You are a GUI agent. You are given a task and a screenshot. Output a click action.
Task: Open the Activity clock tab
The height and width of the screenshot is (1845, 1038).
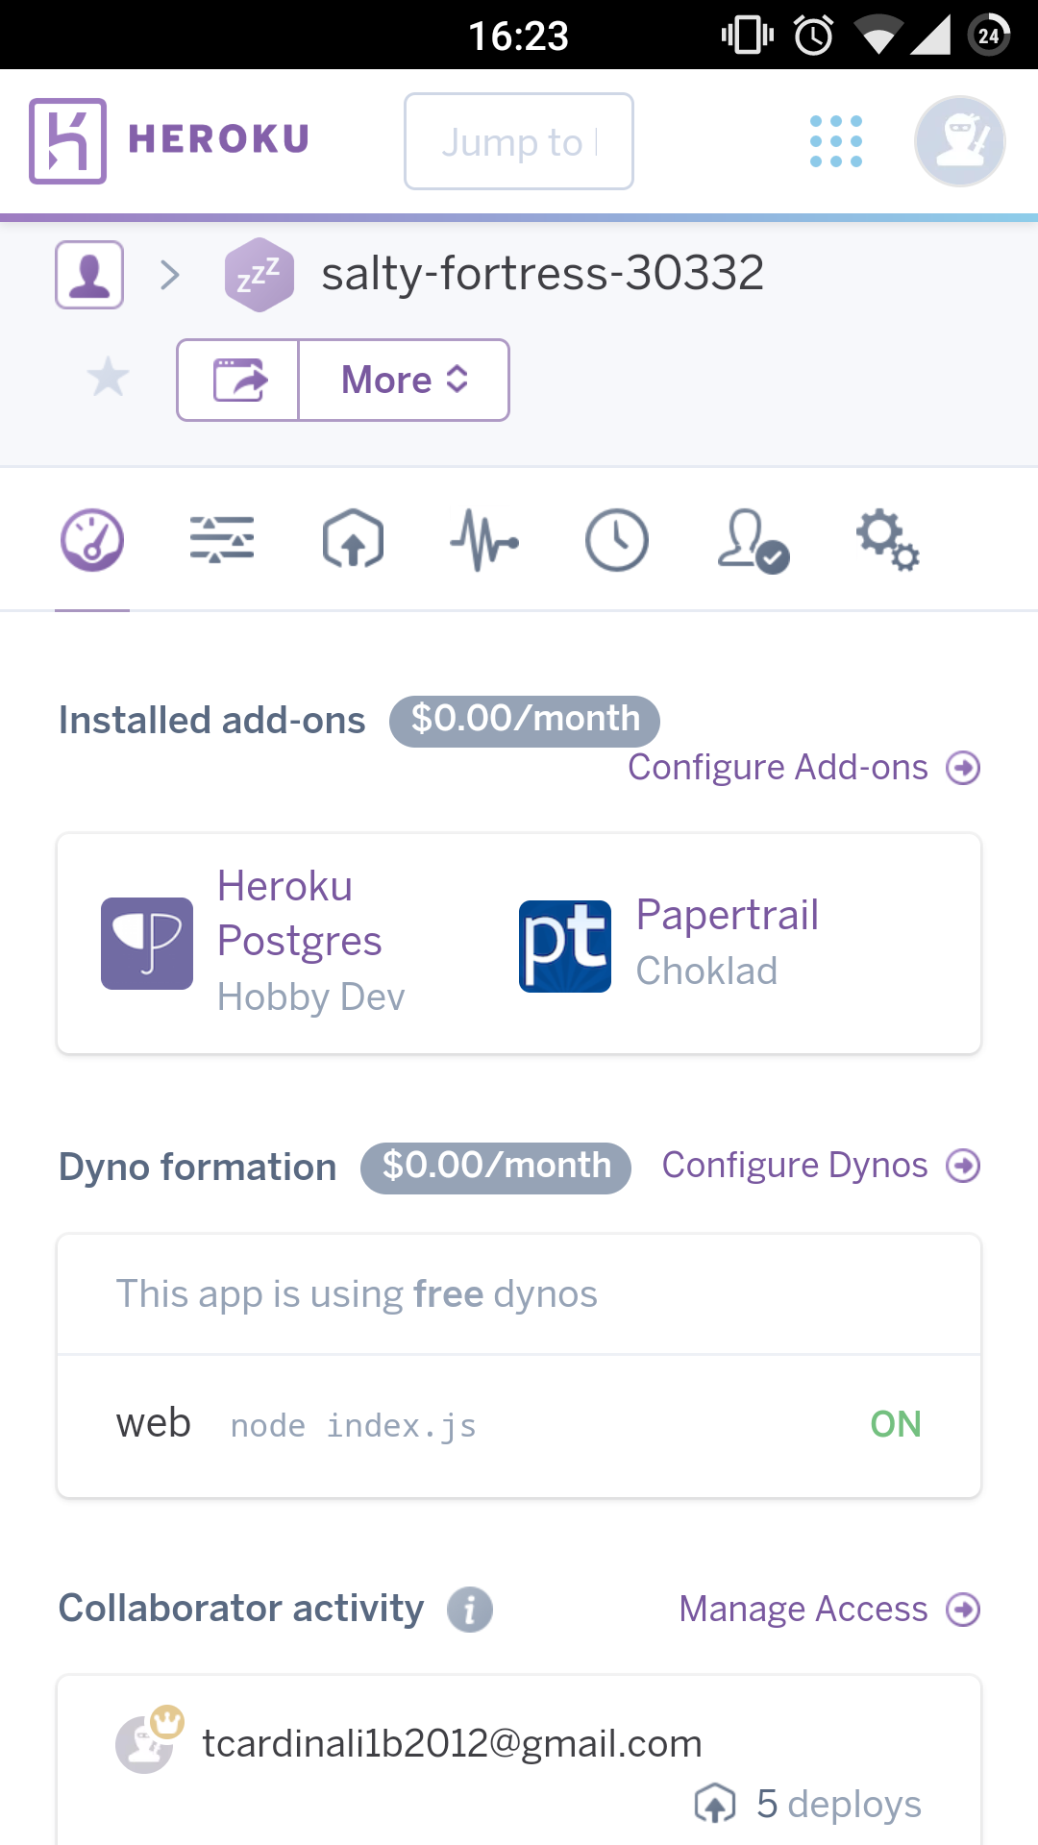[616, 540]
